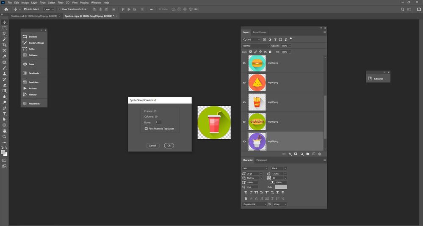Screen dimensions: 423x226
Task: Enable Show Transform Controls checkbox
Action: [59, 9]
